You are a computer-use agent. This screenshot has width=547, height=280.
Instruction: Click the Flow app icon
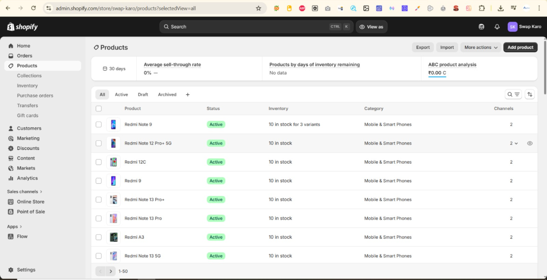[11, 236]
